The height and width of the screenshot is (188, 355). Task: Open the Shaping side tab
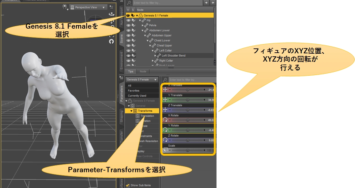(x=121, y=116)
